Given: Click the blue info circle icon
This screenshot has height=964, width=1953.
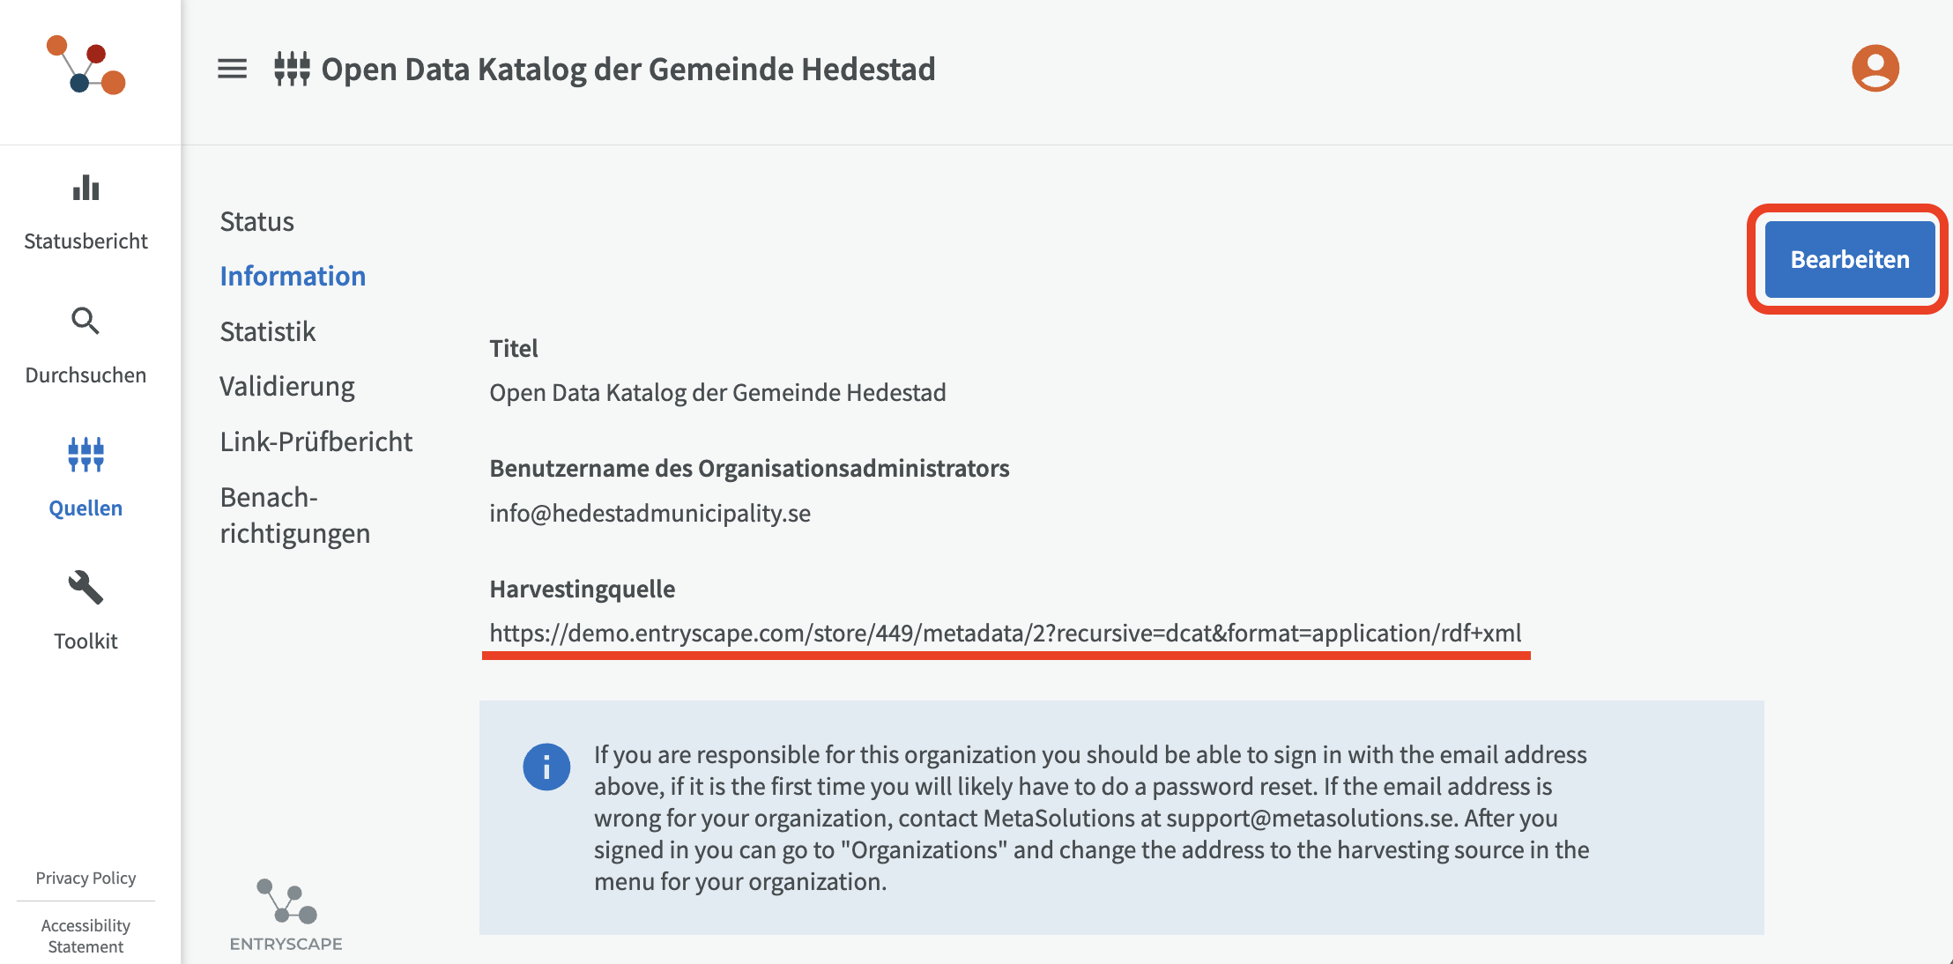Looking at the screenshot, I should (x=546, y=767).
